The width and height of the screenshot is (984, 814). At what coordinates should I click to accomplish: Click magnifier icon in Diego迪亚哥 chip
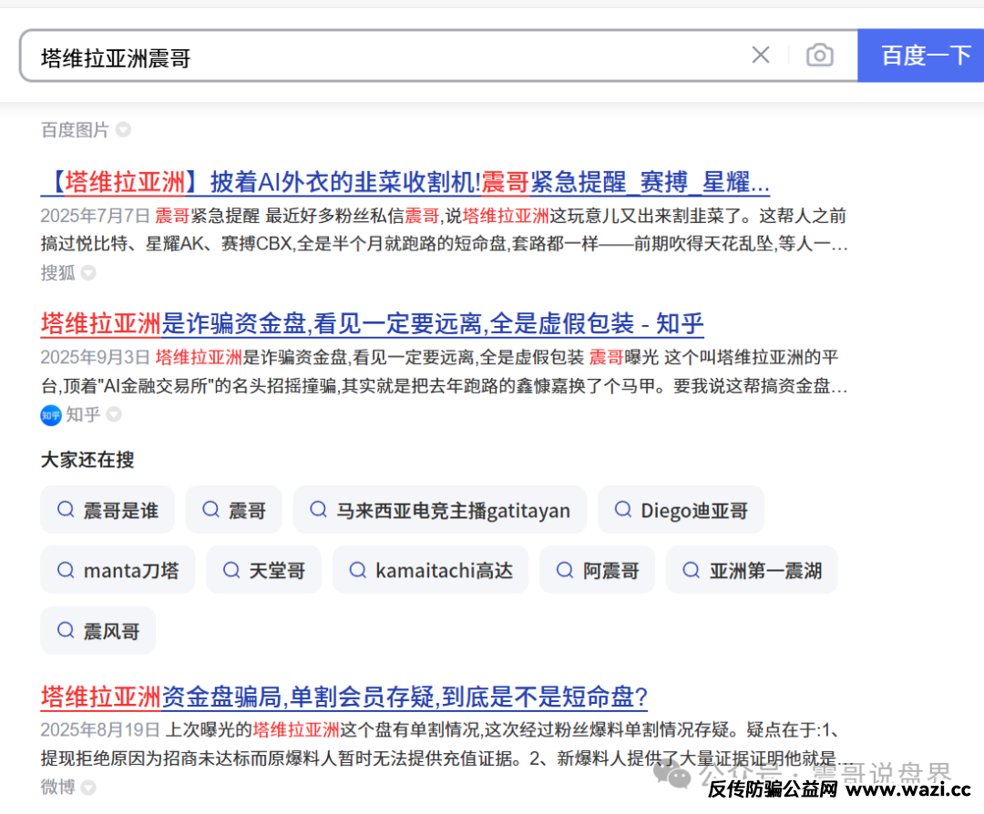tap(622, 509)
